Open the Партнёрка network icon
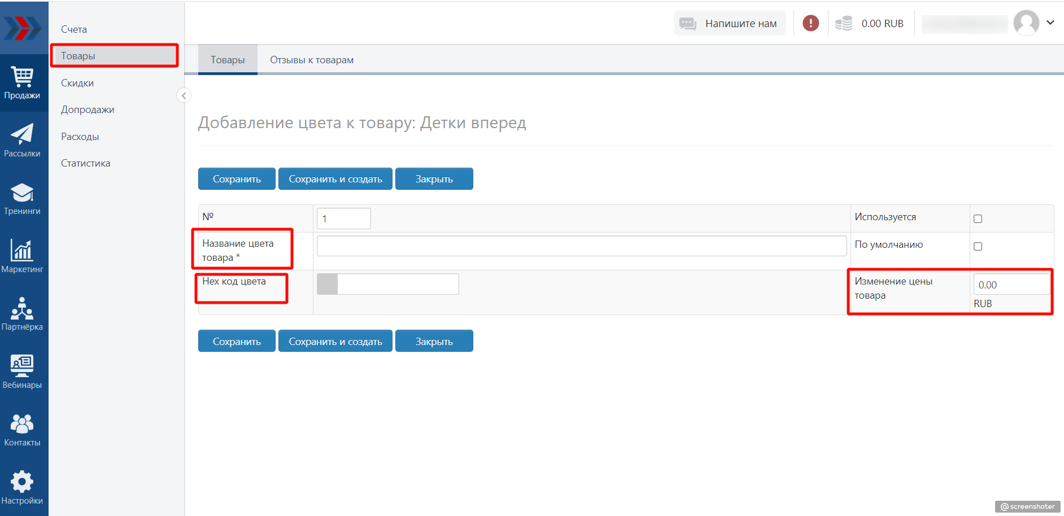Screen dimensions: 1064x516 [23, 314]
